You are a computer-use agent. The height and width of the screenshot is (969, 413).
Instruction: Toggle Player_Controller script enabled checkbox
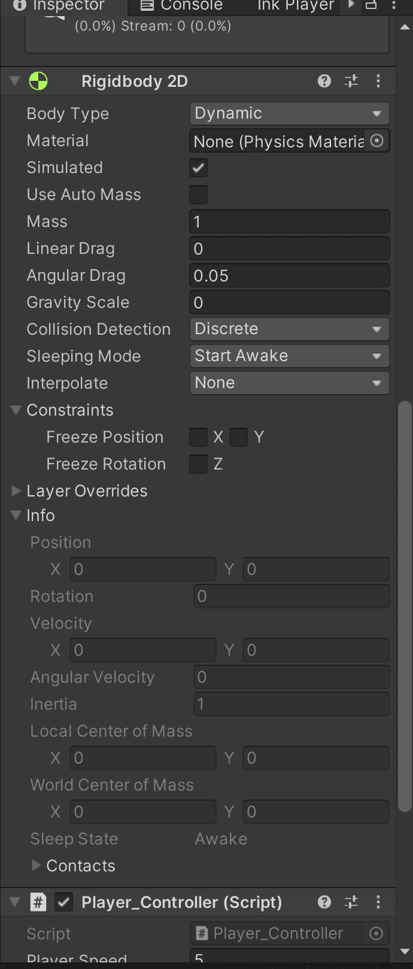click(x=63, y=902)
